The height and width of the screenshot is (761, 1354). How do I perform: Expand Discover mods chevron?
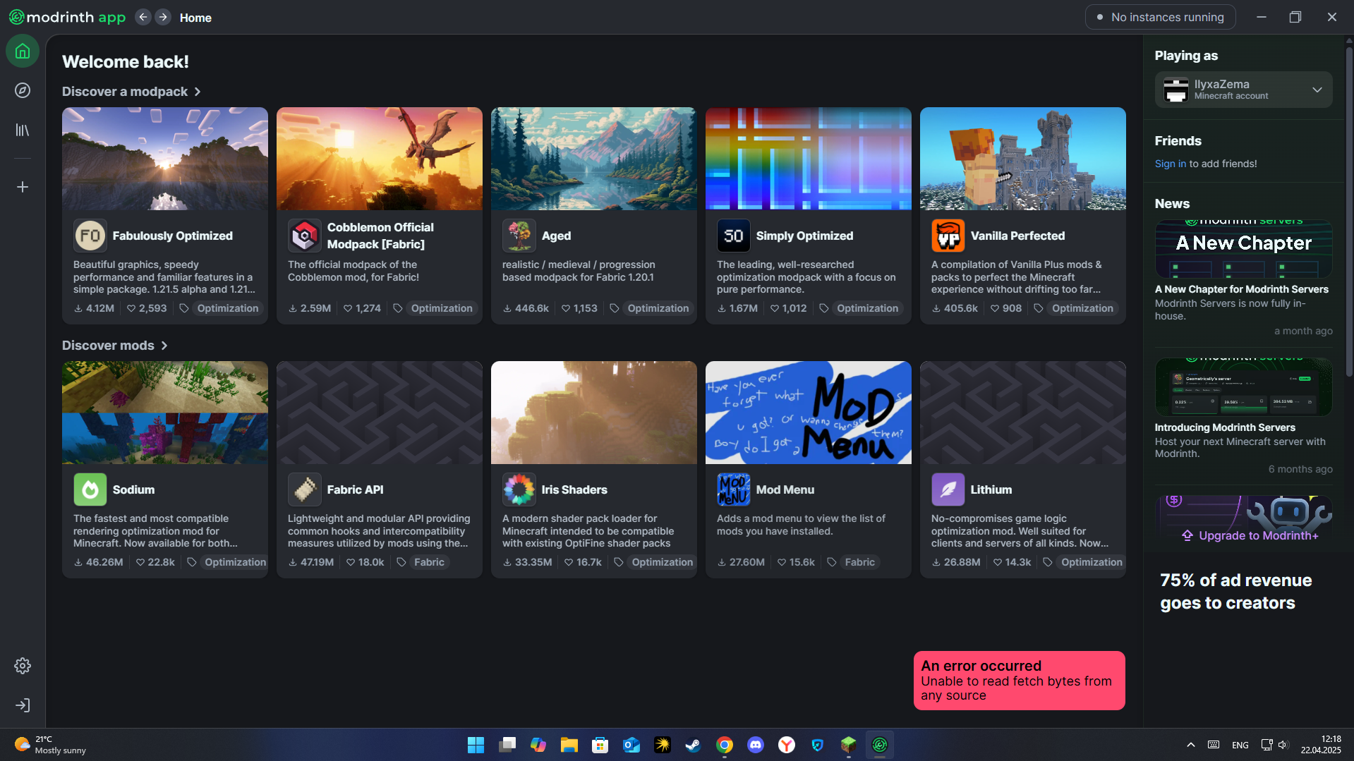pos(164,346)
